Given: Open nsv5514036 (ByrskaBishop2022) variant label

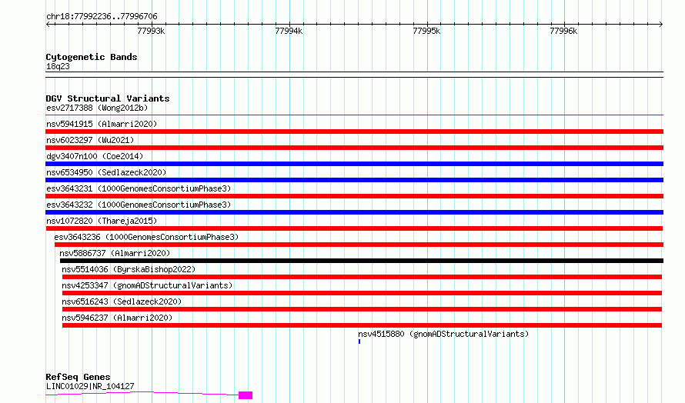Looking at the screenshot, I should [x=129, y=269].
